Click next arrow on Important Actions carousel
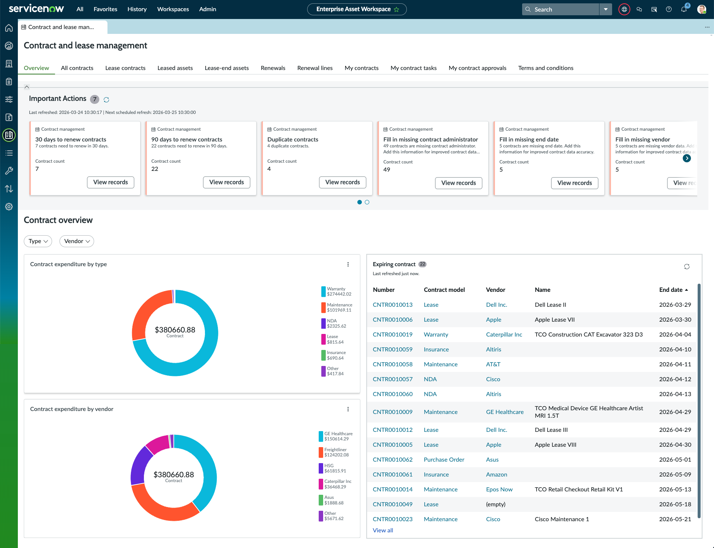Image resolution: width=714 pixels, height=548 pixels. click(x=687, y=158)
